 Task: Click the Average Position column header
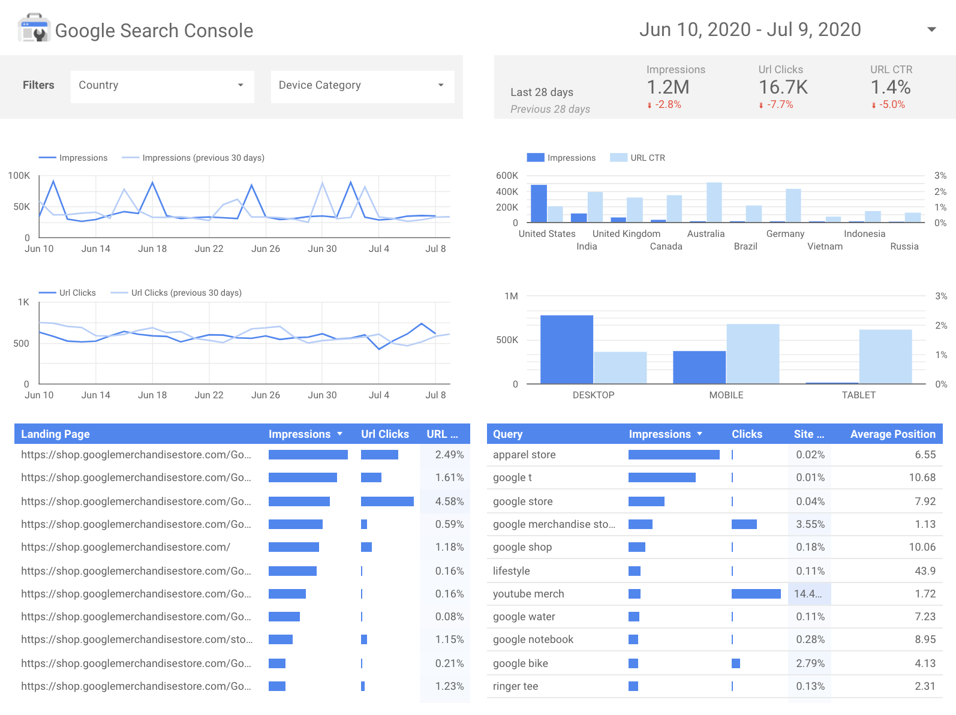893,434
